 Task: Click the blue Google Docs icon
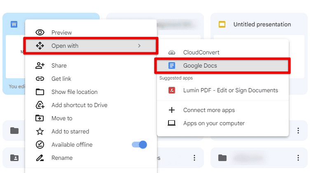(x=172, y=65)
